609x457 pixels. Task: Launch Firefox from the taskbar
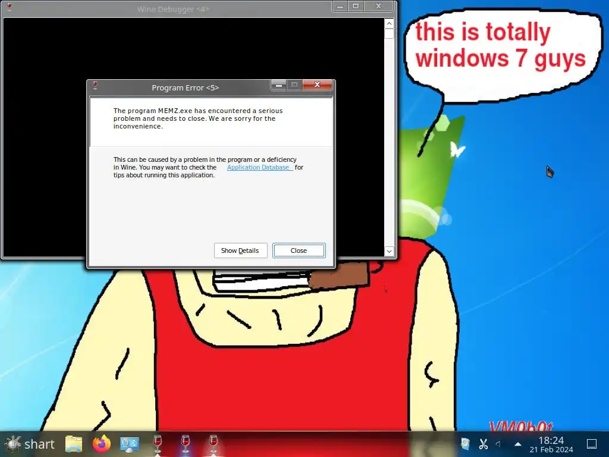pos(101,444)
